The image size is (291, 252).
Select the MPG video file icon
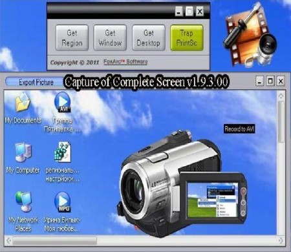click(x=62, y=202)
